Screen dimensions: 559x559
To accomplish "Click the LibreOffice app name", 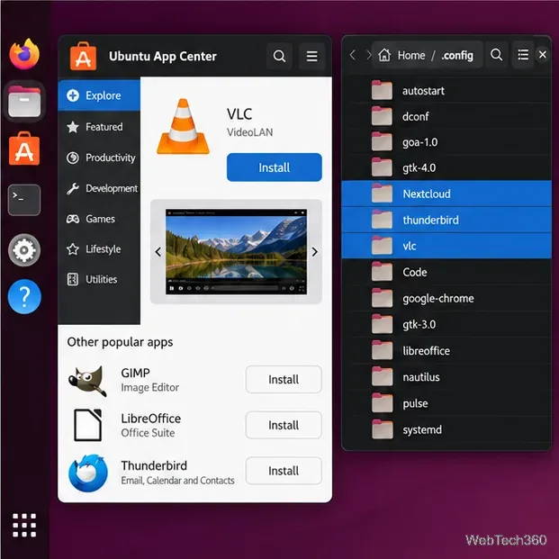I will coord(151,419).
